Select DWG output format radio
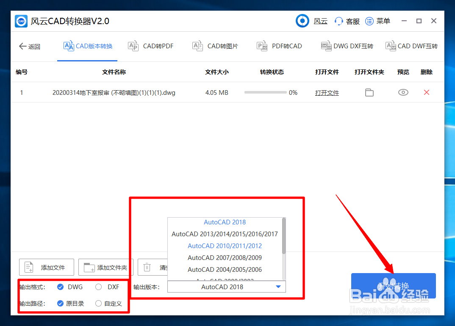The height and width of the screenshot is (326, 455). click(60, 287)
